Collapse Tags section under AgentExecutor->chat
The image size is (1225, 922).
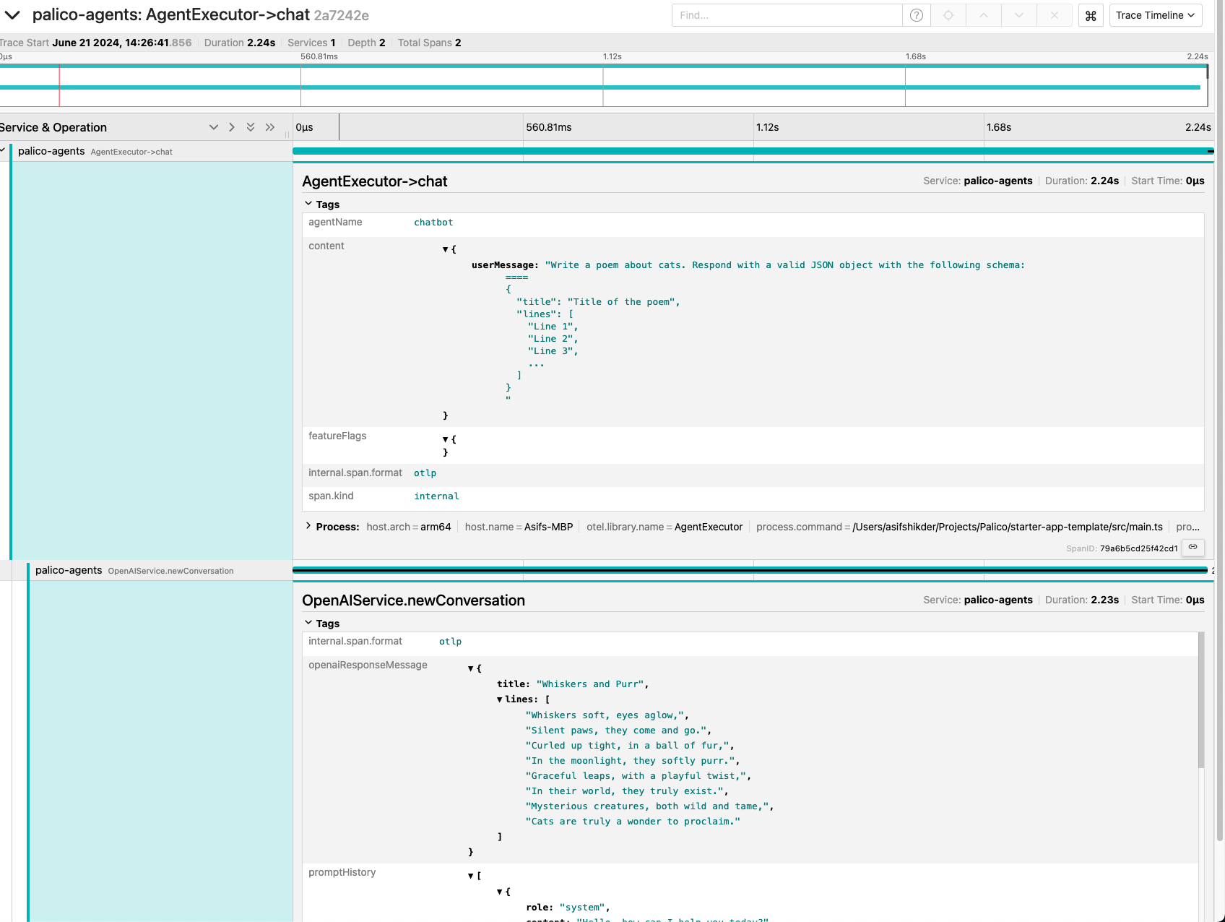(322, 204)
